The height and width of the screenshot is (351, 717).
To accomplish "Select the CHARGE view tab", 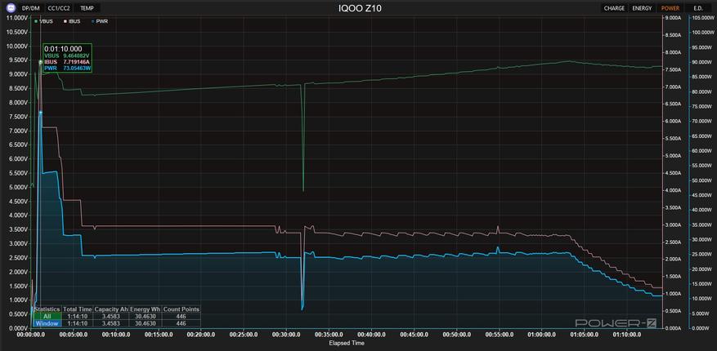I will click(614, 8).
